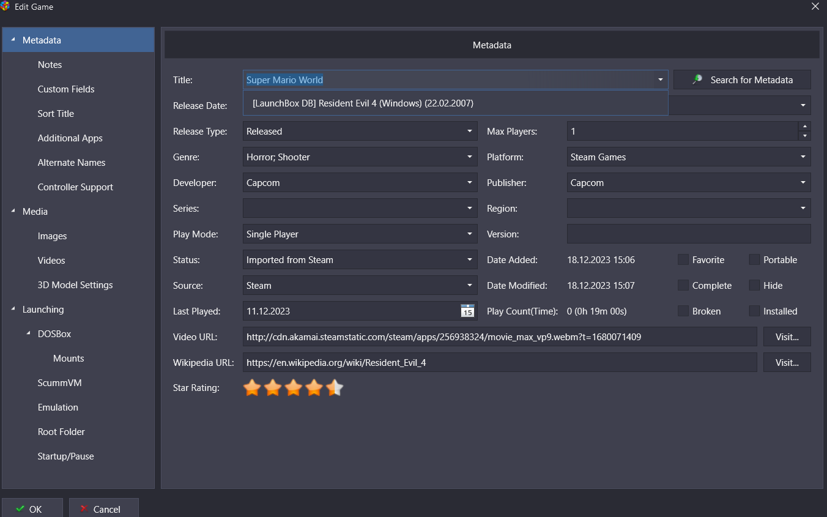Set rating with the first star
Image resolution: width=827 pixels, height=517 pixels.
[252, 387]
